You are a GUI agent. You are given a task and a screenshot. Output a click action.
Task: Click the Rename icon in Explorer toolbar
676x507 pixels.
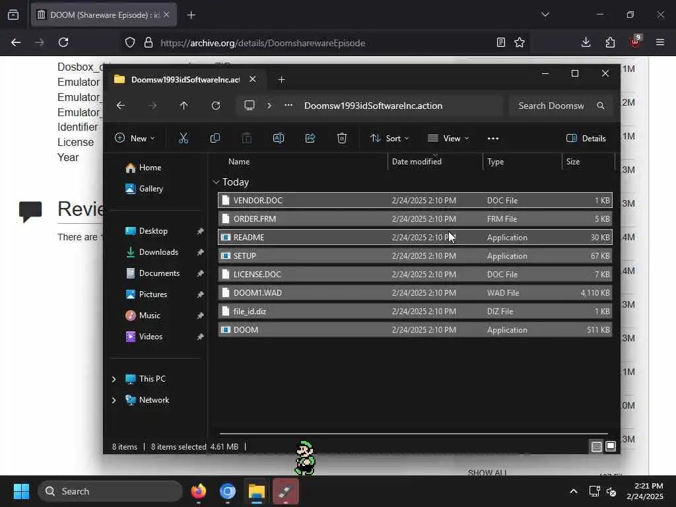(x=279, y=138)
